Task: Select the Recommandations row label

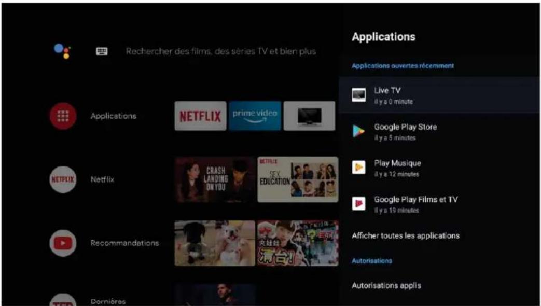Action: tap(124, 243)
